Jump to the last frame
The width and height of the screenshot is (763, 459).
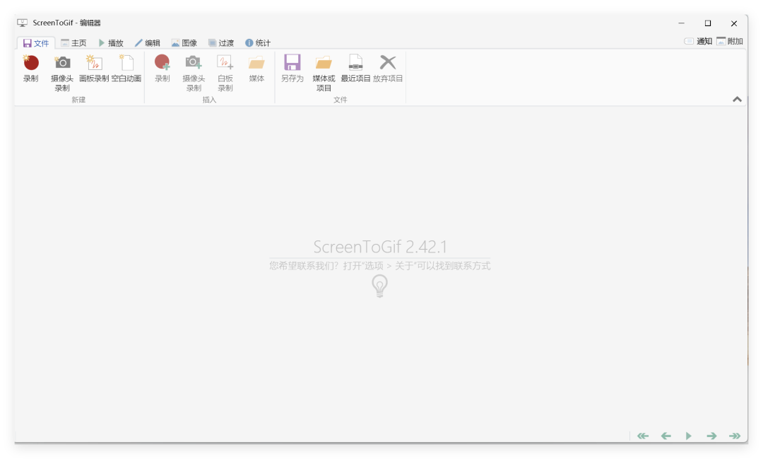pyautogui.click(x=735, y=436)
